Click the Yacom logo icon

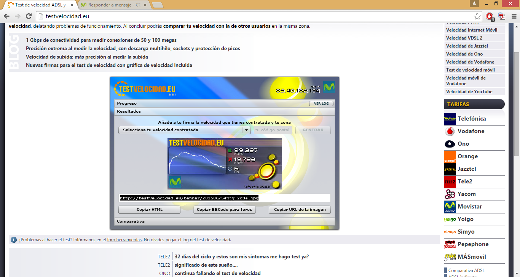450,194
